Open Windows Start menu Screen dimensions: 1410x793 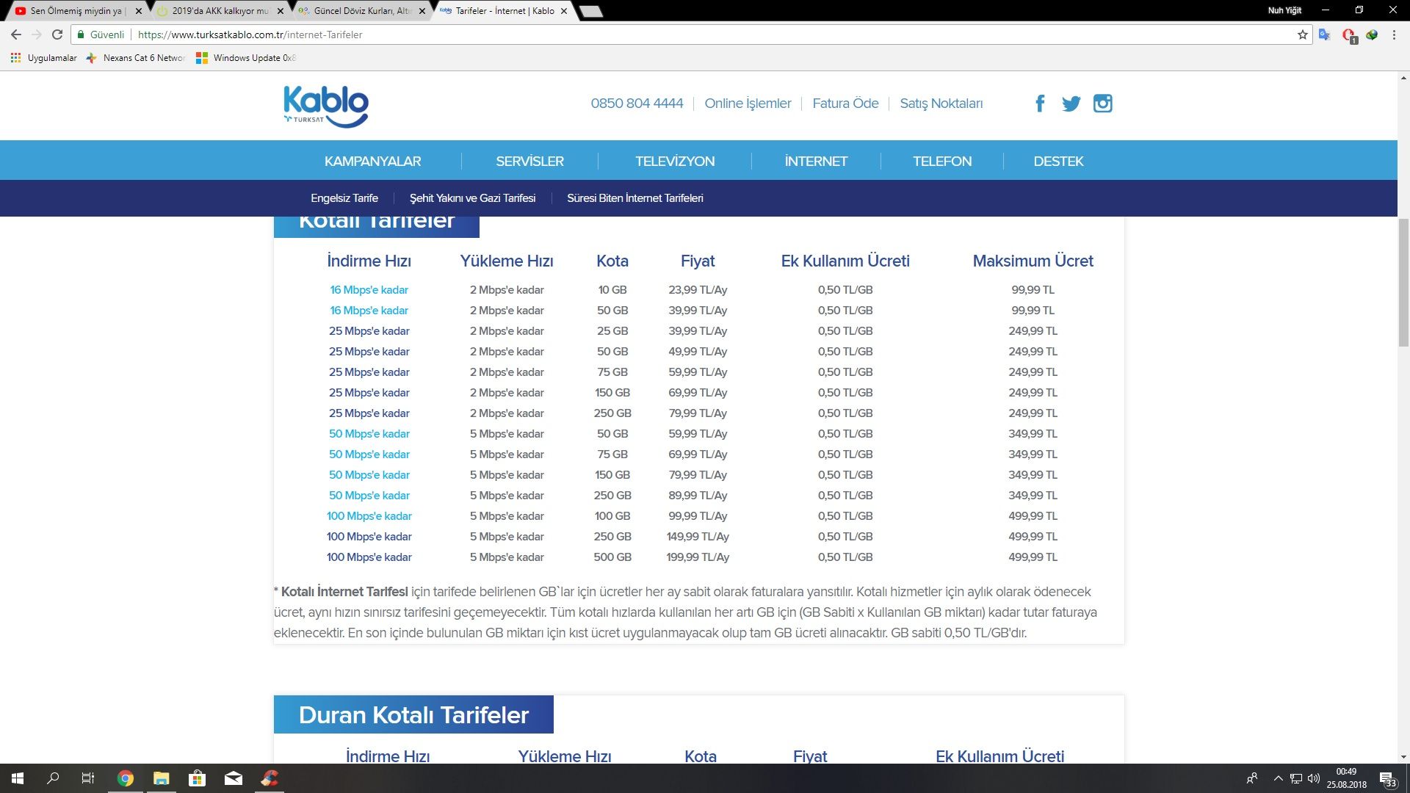(x=18, y=778)
